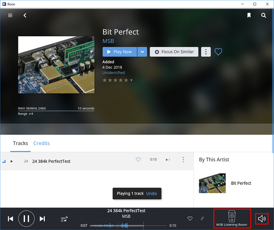Skip to next track
The height and width of the screenshot is (230, 274).
coord(42,218)
